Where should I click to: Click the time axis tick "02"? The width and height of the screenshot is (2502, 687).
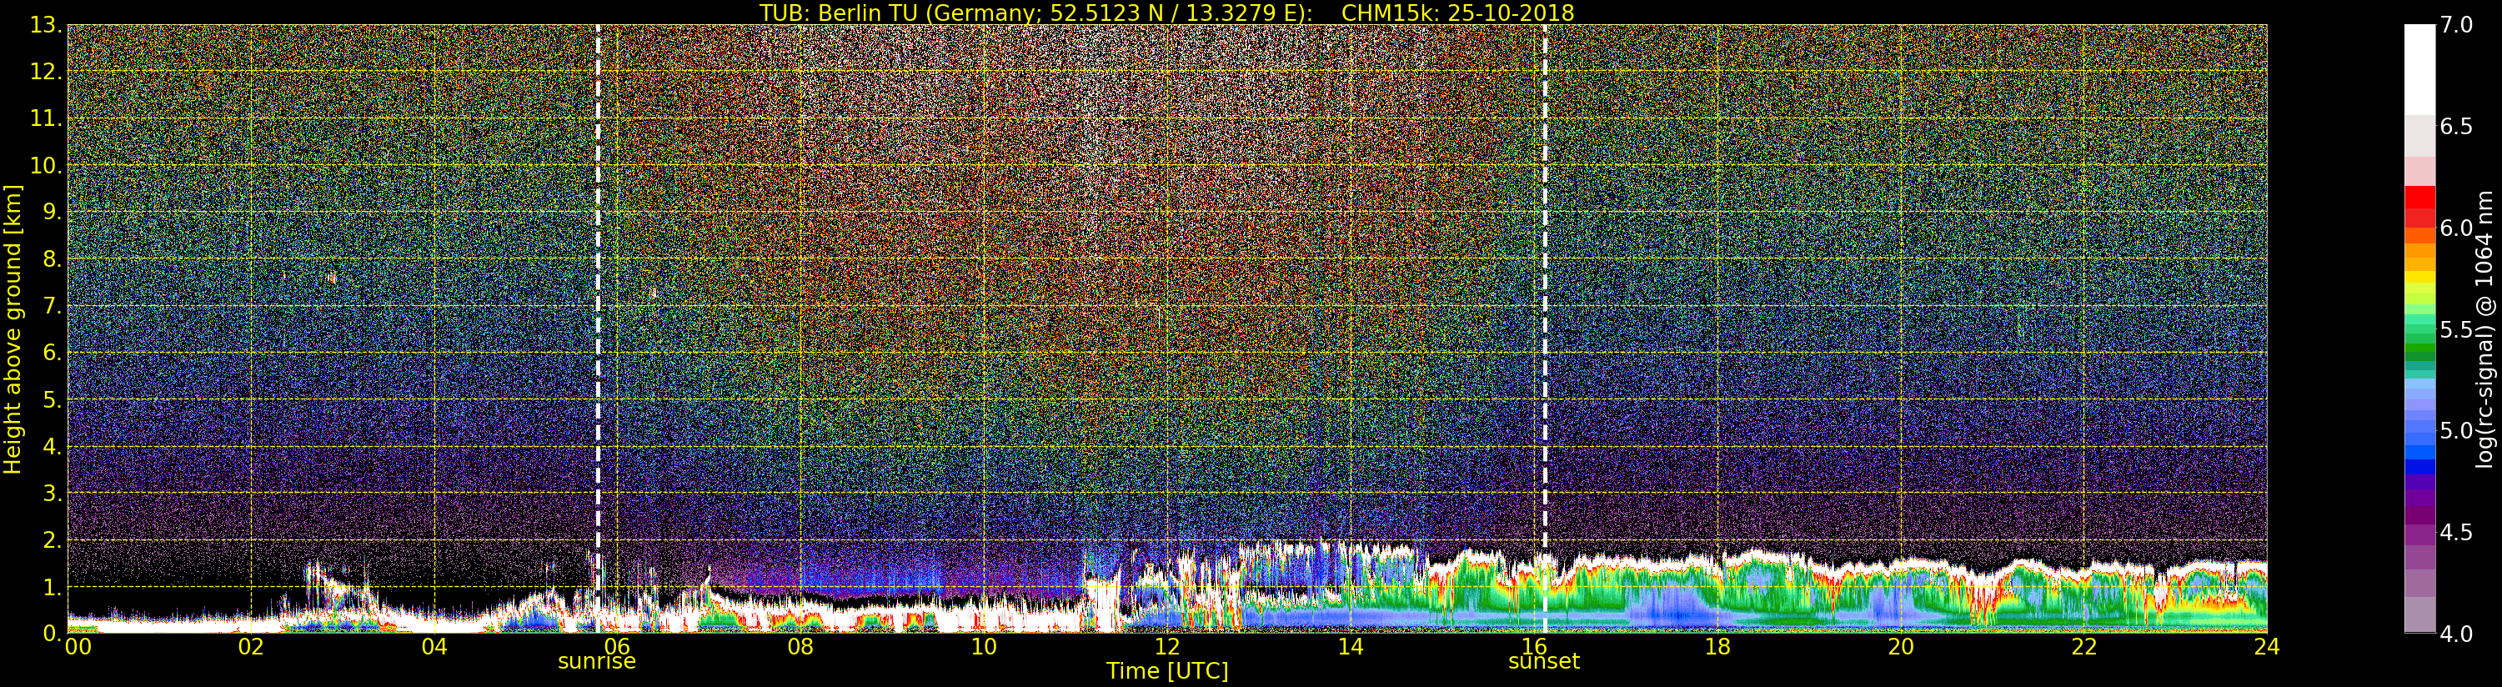pyautogui.click(x=251, y=647)
